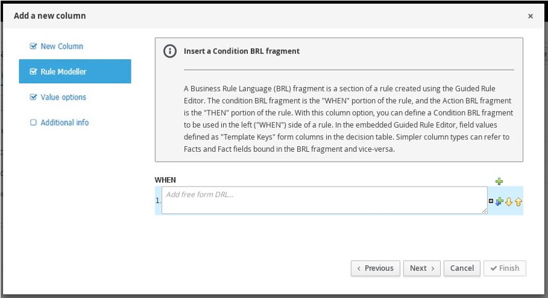This screenshot has width=548, height=298.
Task: Go back with the Previous button
Action: 375,268
